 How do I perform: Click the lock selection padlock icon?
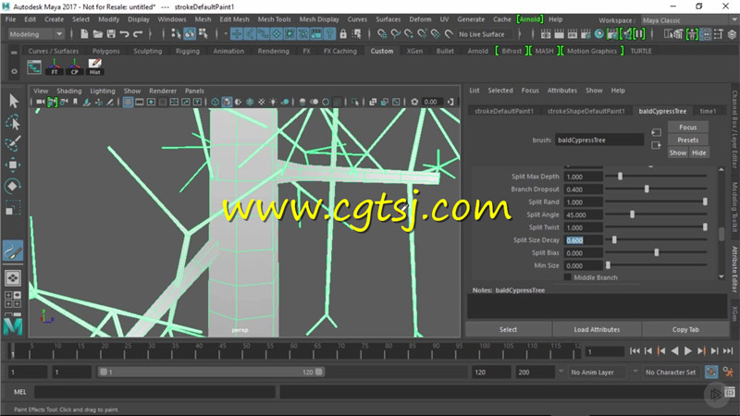(343, 34)
